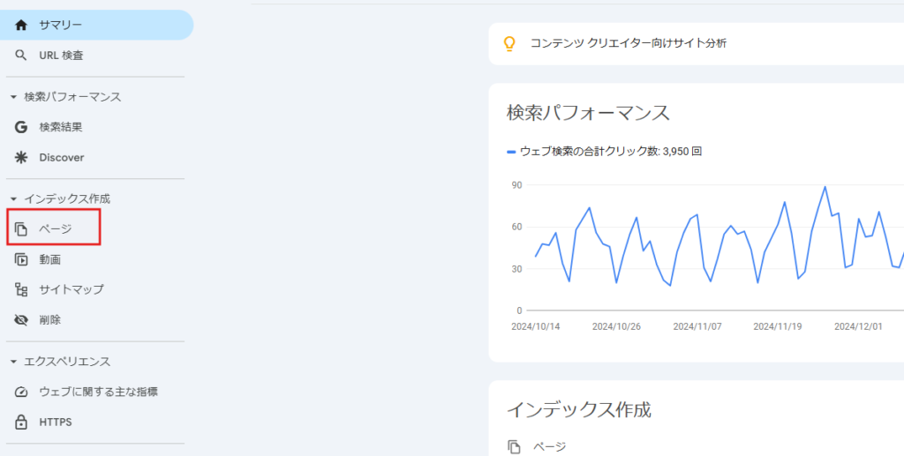Click the 2024/10/14 date on chart axis
904x456 pixels.
(x=536, y=326)
